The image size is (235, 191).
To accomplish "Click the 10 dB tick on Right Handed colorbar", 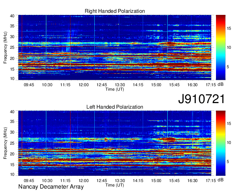I will (229, 47).
